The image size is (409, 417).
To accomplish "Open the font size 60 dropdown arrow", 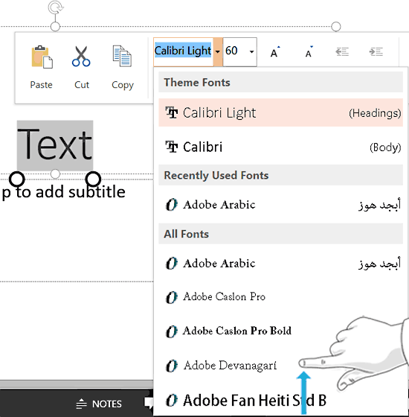I will tap(251, 52).
